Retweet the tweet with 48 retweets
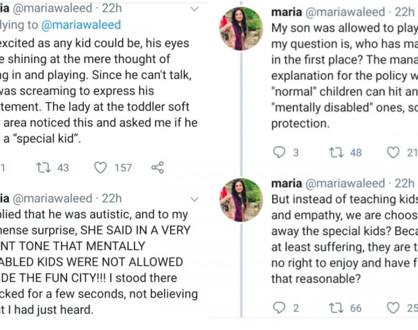 pos(335,152)
